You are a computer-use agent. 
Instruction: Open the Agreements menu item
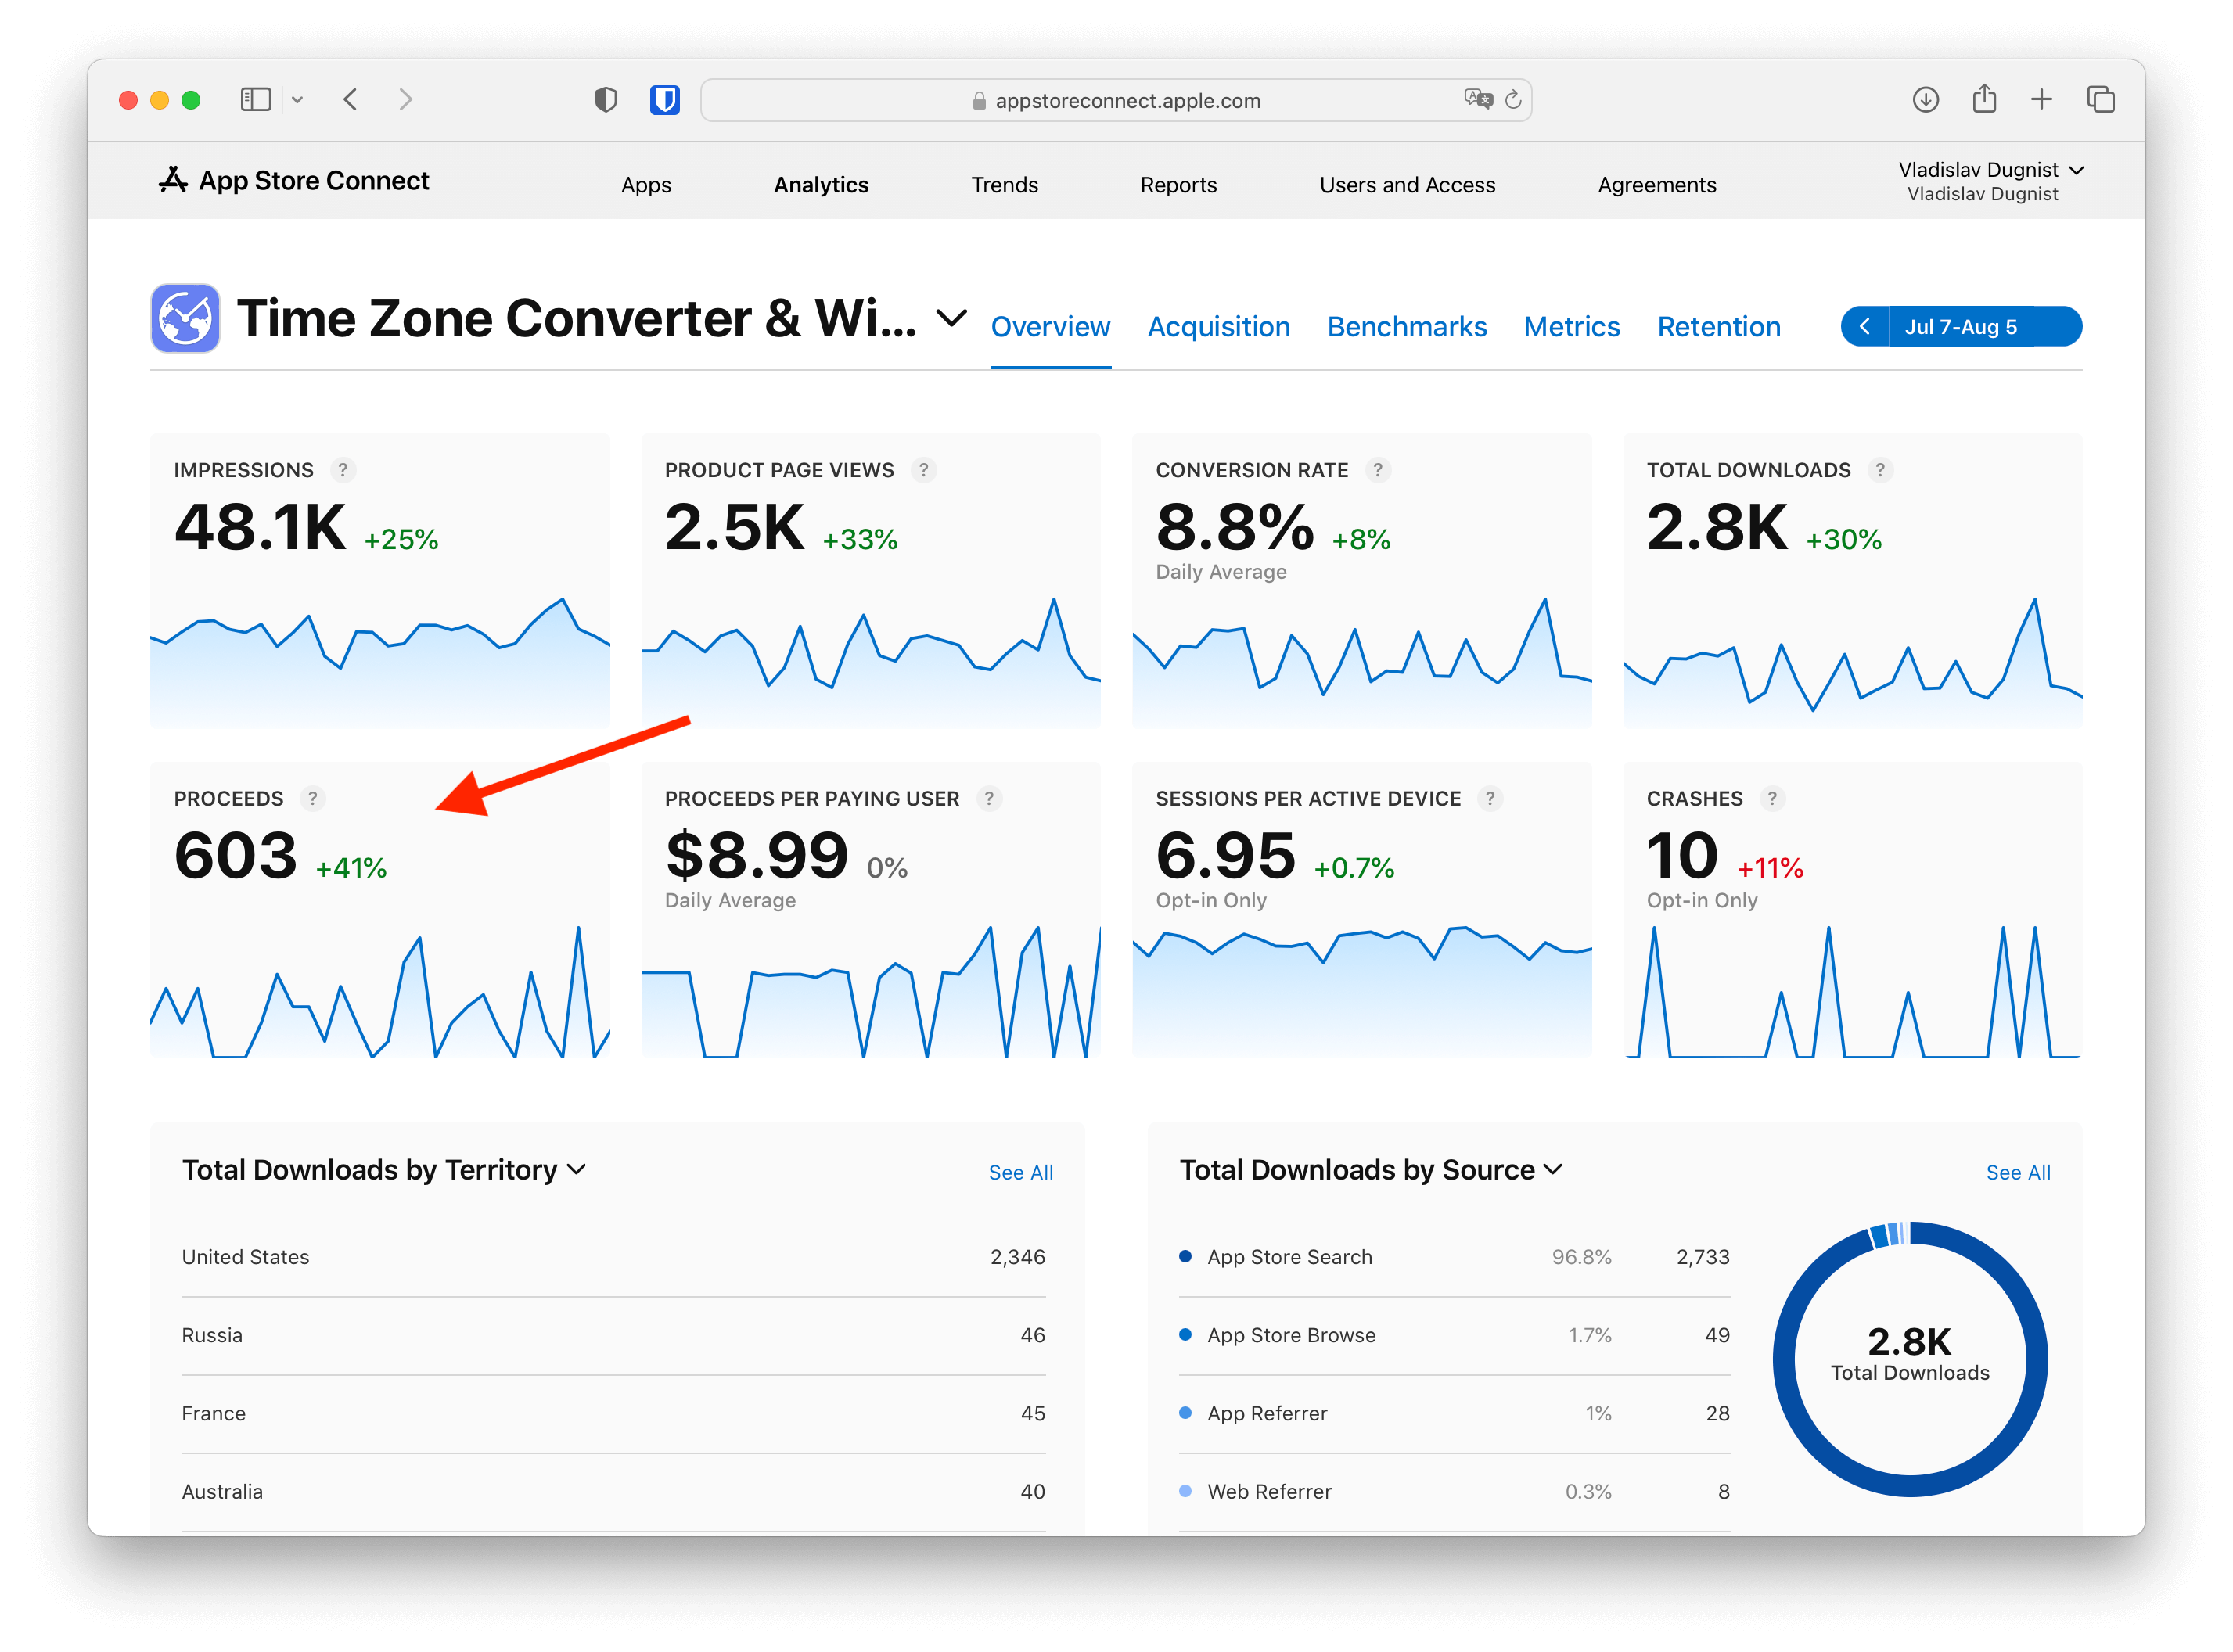point(1656,185)
